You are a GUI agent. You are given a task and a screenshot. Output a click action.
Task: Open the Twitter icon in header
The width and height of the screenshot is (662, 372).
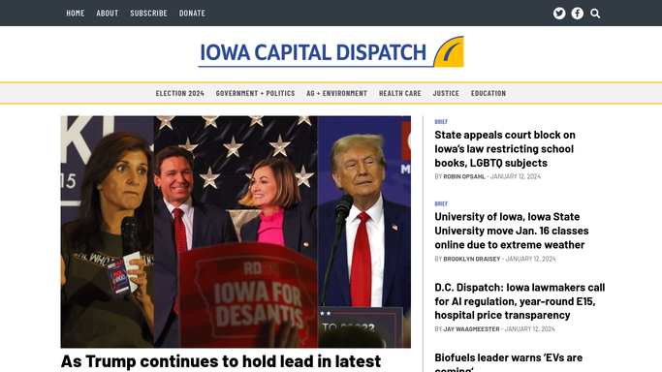pos(559,14)
